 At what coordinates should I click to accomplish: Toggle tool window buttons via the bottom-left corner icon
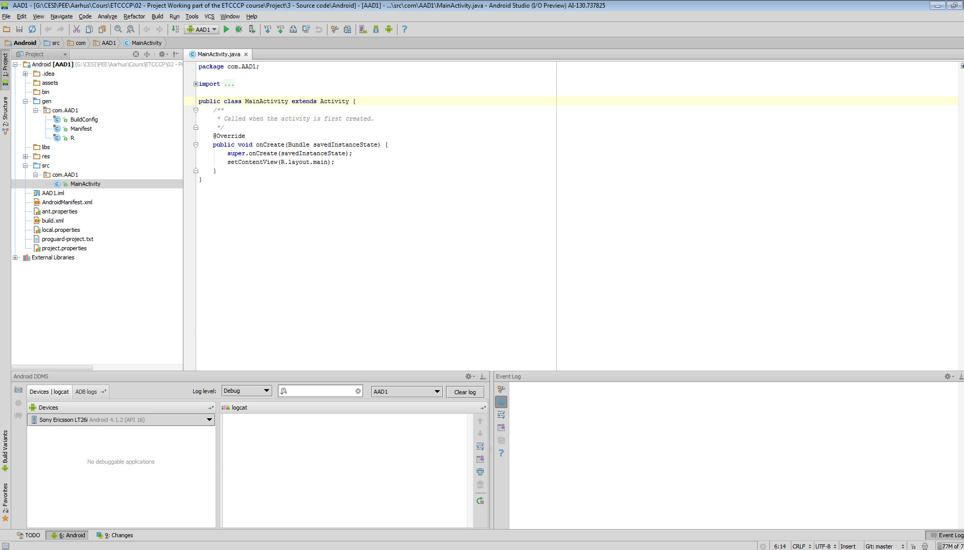5,546
